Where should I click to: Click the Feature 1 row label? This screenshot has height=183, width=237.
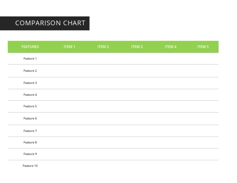[30, 59]
